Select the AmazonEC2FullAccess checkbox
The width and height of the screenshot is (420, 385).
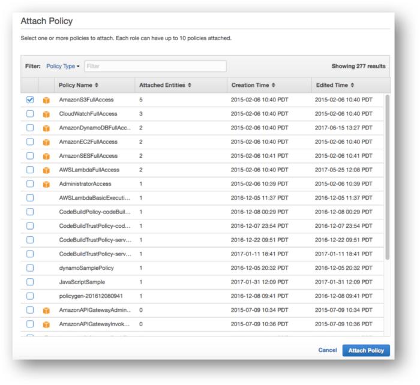pyautogui.click(x=30, y=142)
